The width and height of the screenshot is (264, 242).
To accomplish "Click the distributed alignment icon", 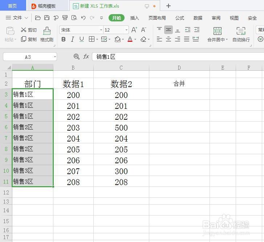I will [x=196, y=39].
